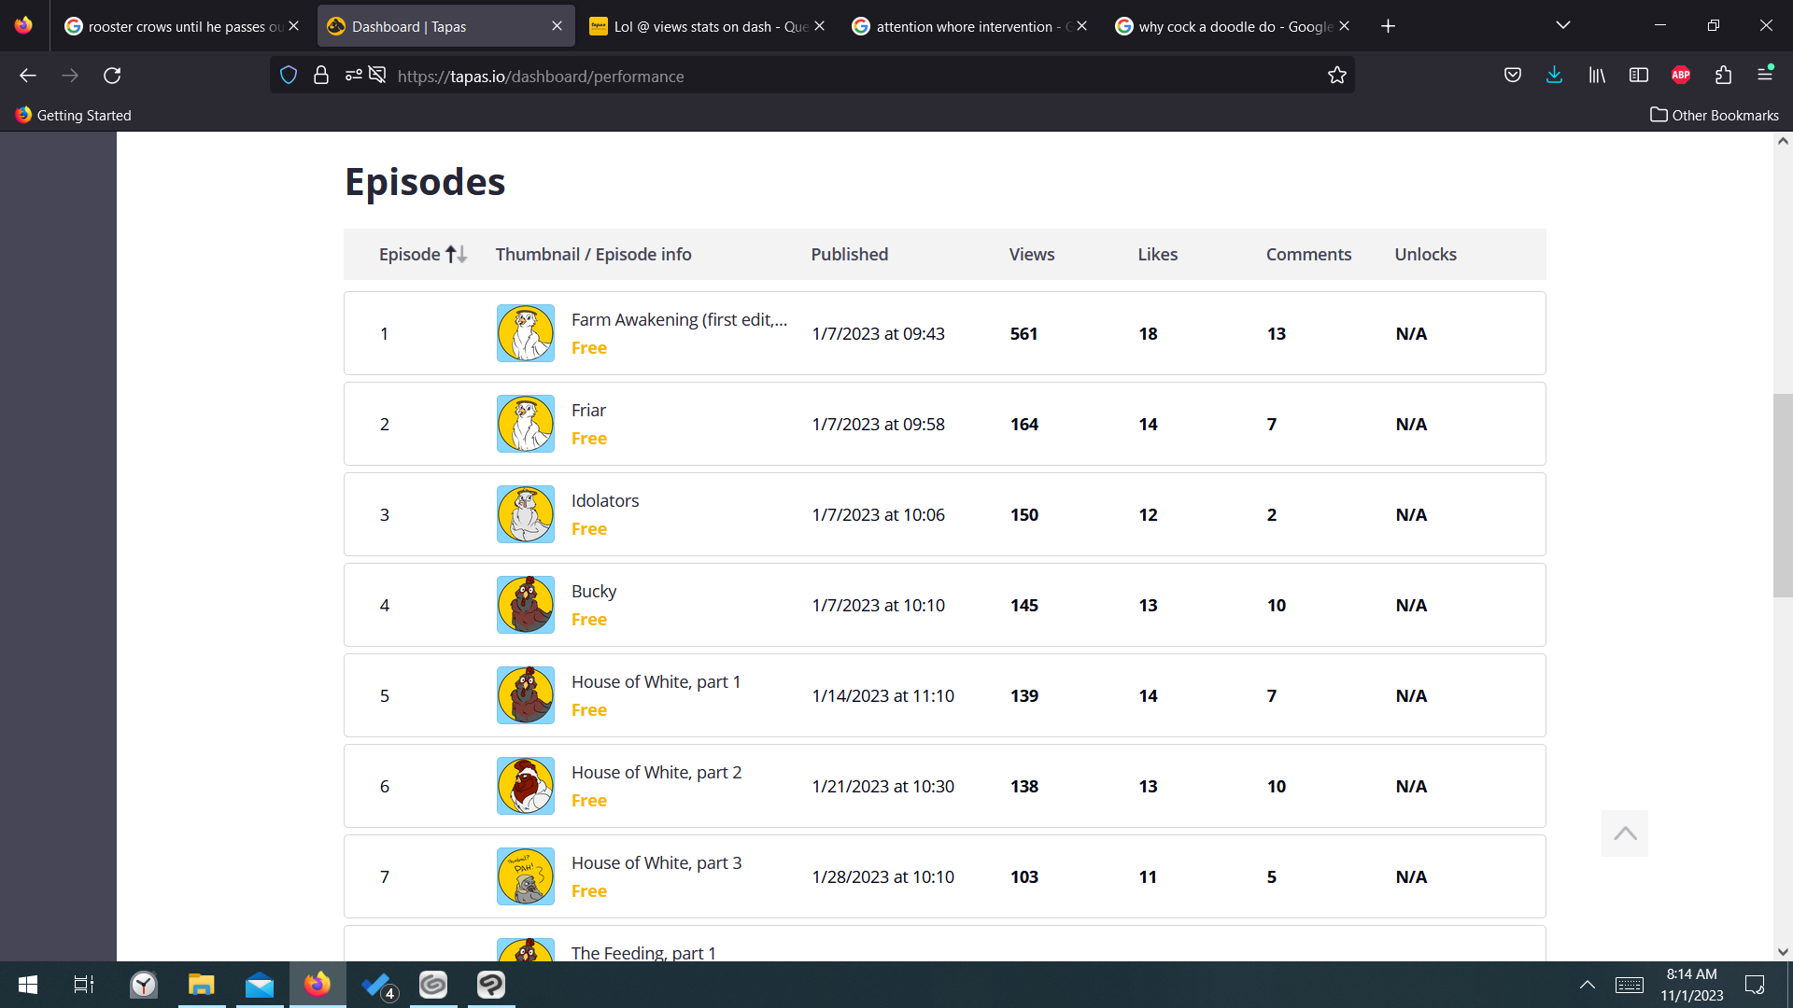1793x1008 pixels.
Task: Open the Firefox library history icon
Action: click(1597, 76)
